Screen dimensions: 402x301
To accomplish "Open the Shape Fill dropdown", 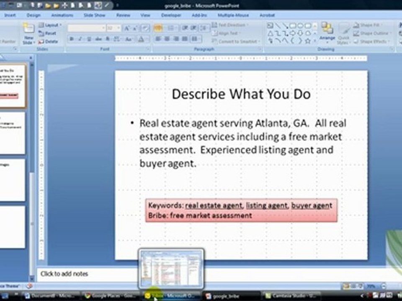I will pos(367,25).
